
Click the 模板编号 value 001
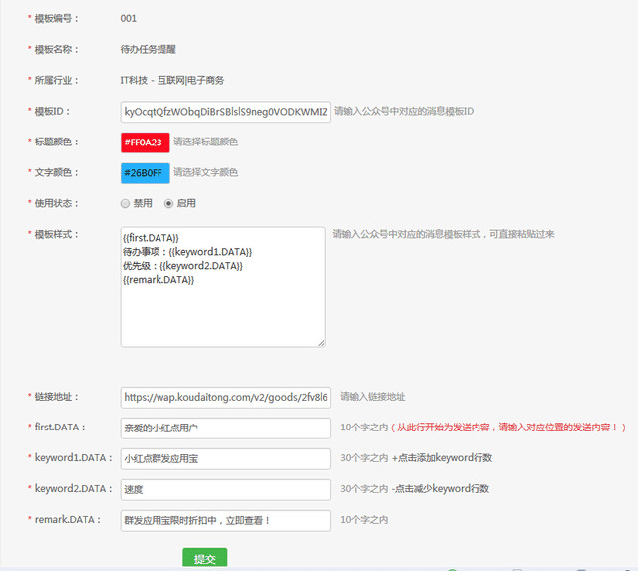128,18
